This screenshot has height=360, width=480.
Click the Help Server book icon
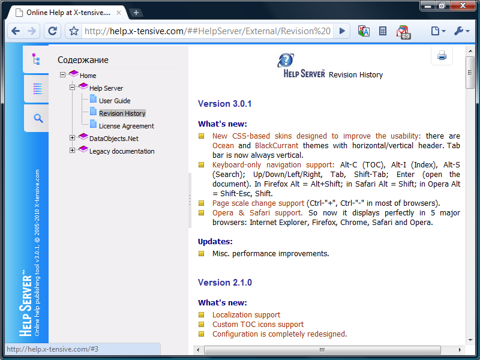click(83, 86)
